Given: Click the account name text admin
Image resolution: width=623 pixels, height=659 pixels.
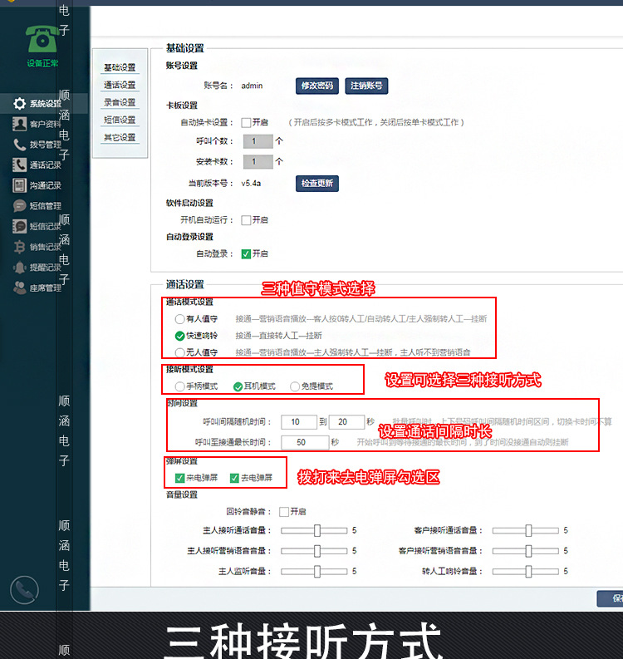Looking at the screenshot, I should 252,86.
